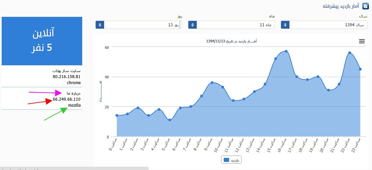Click the chart title dated 1394/11/13
This screenshot has width=372, height=170.
pos(231,41)
